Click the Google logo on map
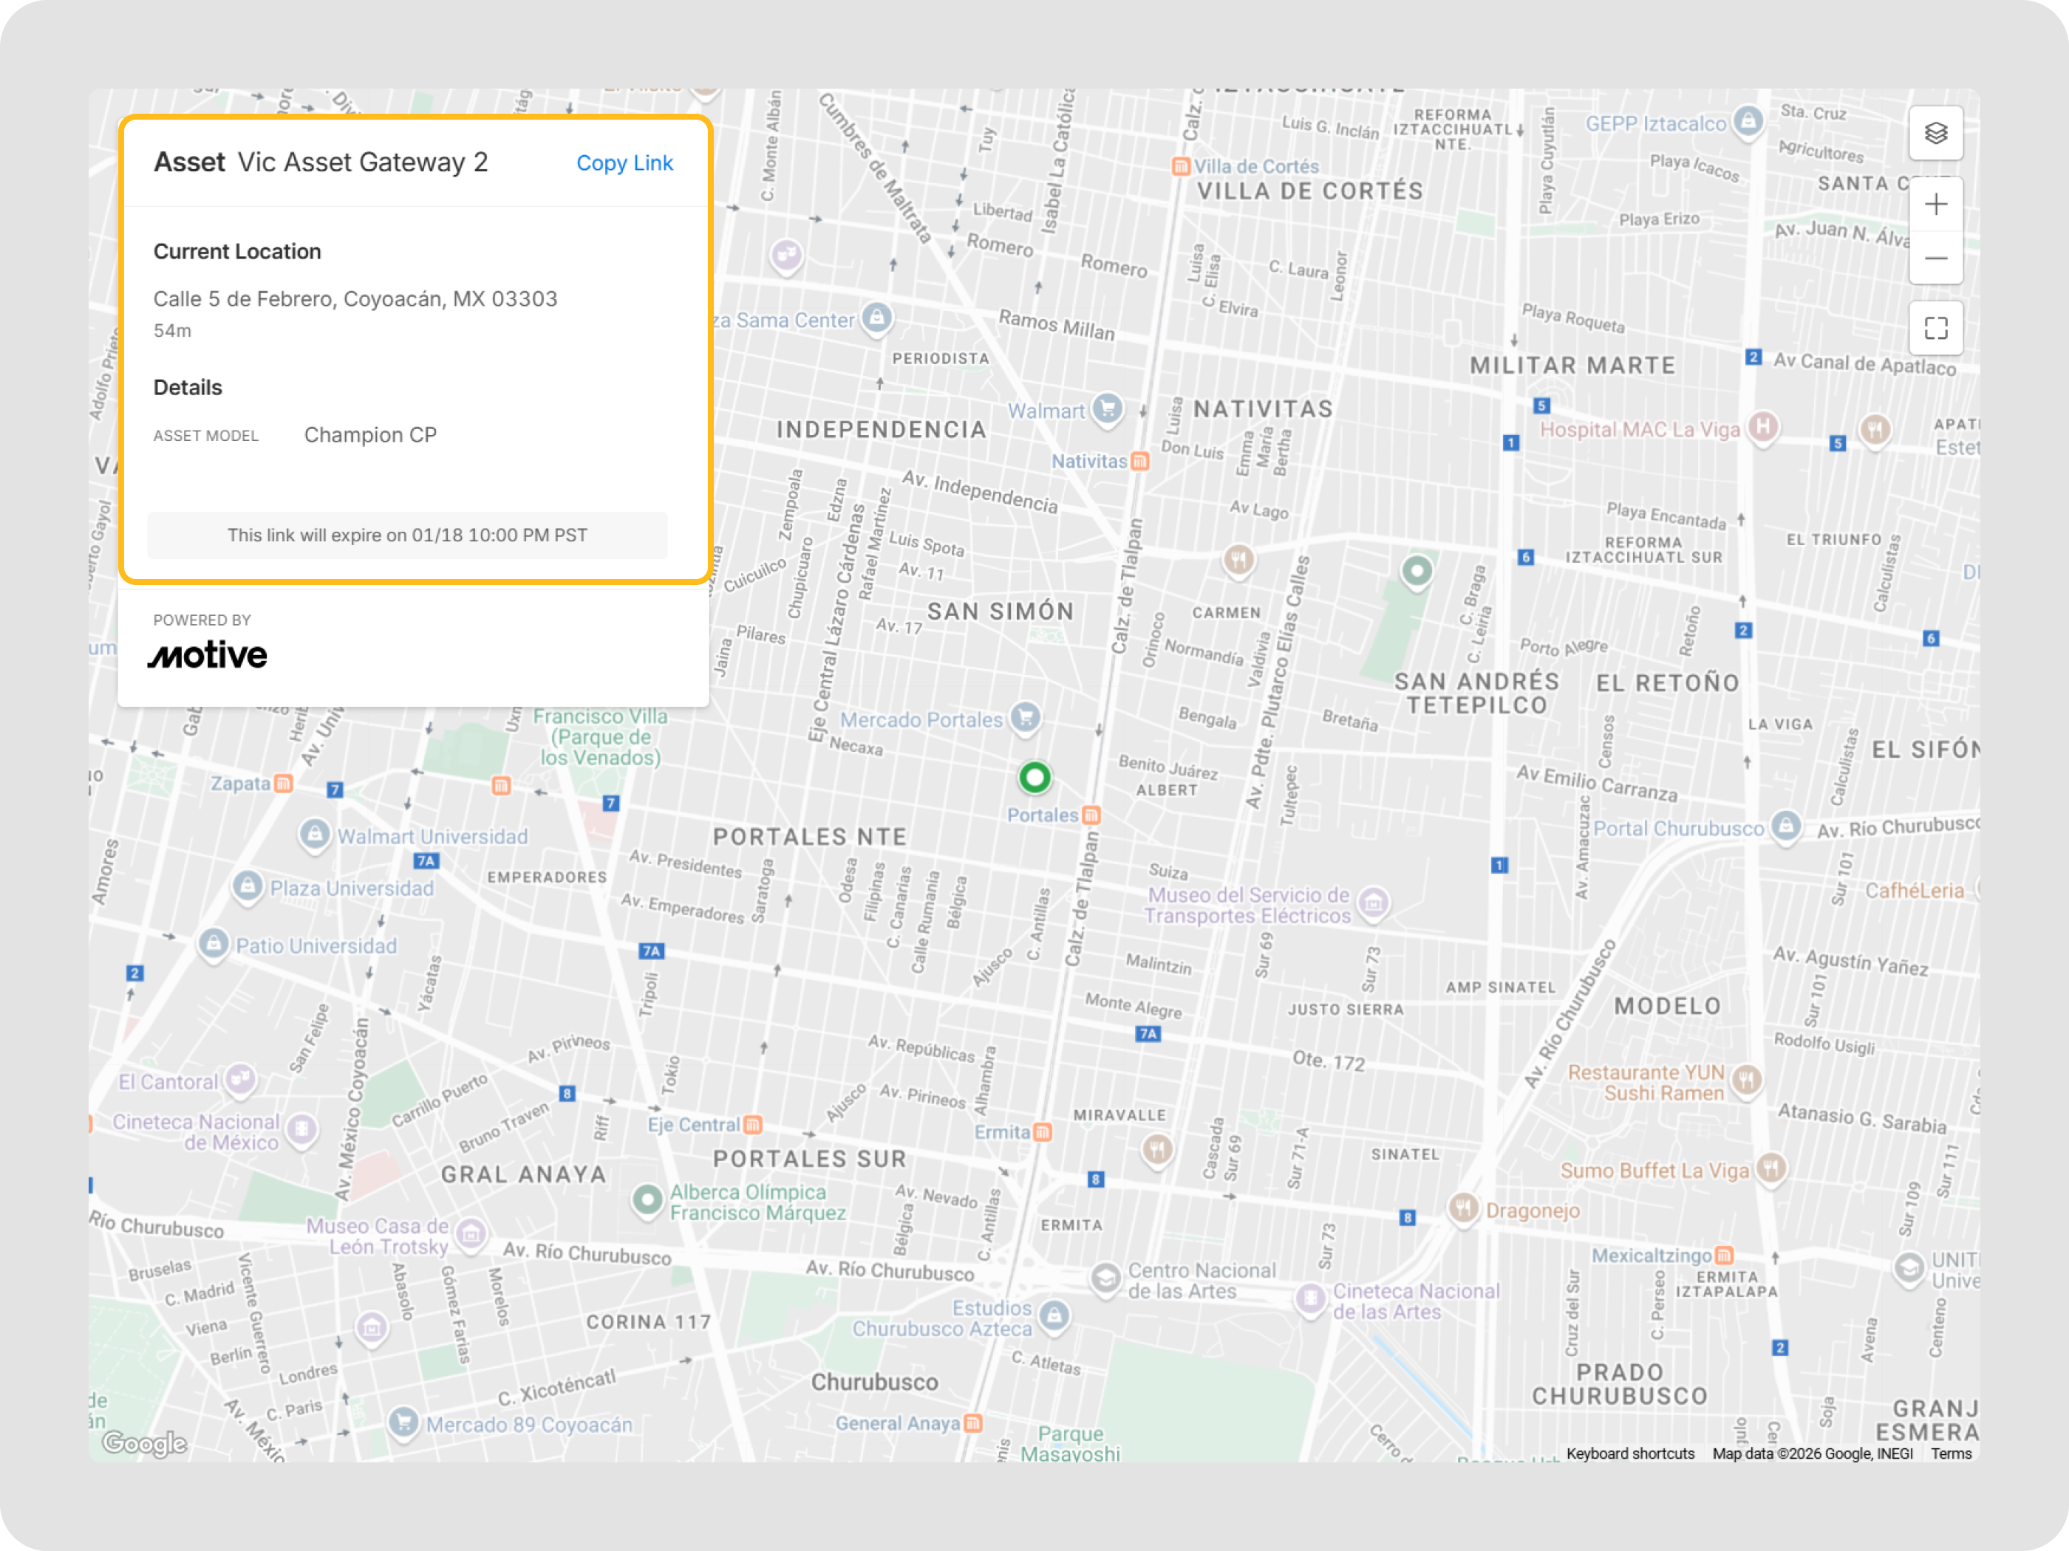 click(144, 1442)
